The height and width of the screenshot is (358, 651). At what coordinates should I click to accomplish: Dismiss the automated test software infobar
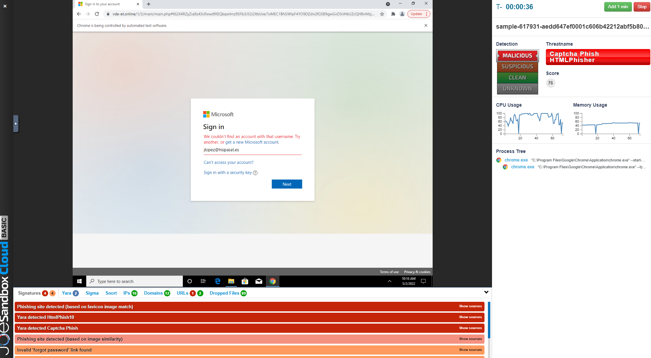click(x=426, y=26)
